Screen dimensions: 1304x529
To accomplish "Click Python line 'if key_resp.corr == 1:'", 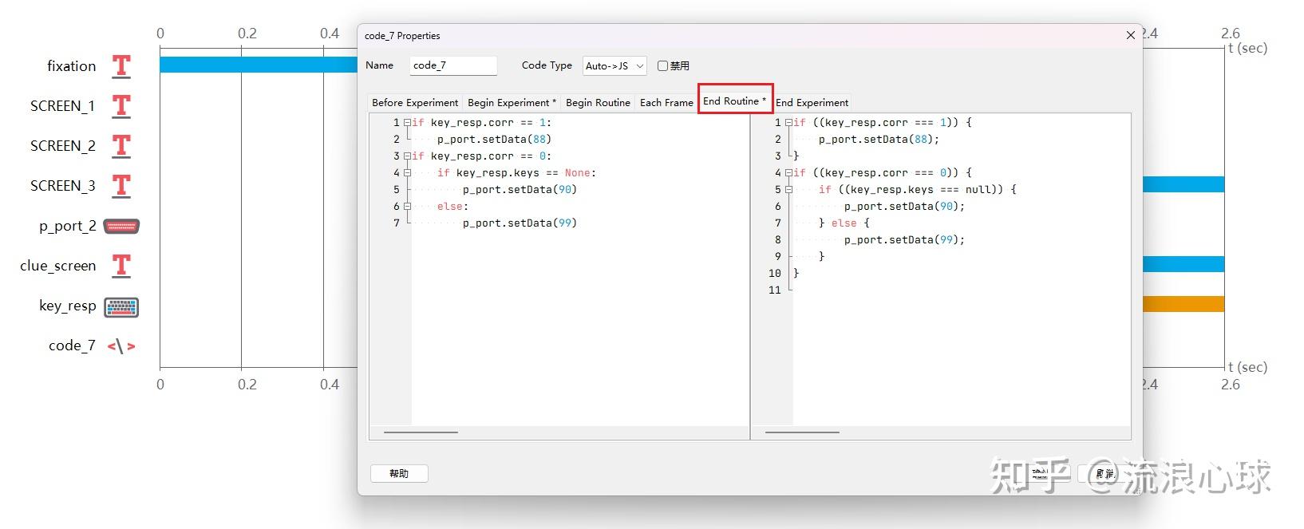I will [481, 123].
